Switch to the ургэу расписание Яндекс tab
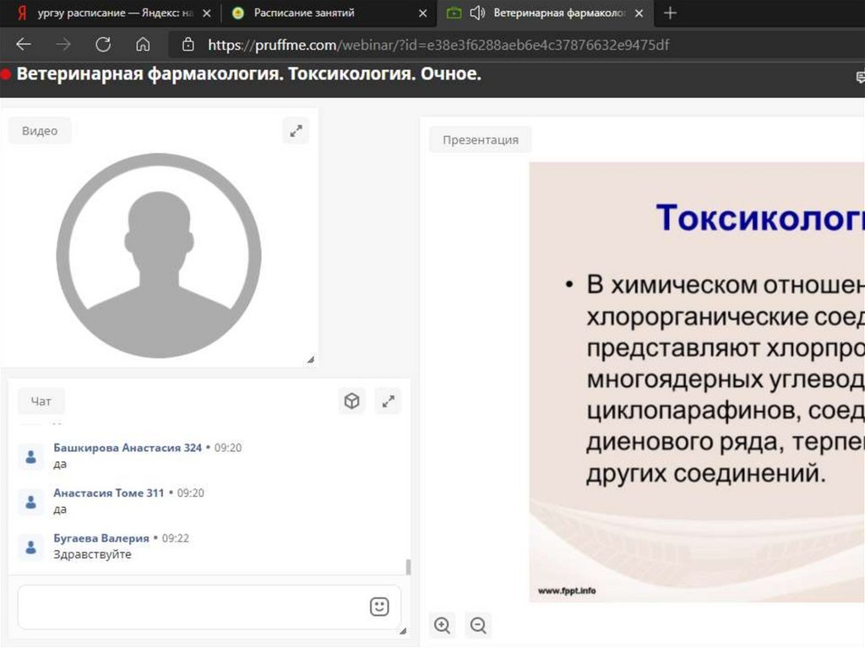The width and height of the screenshot is (865, 648). tap(110, 13)
